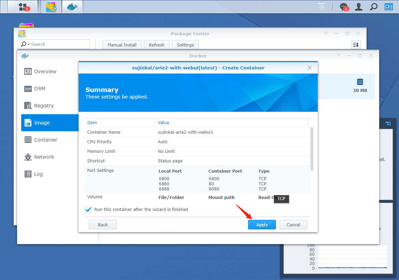Screen dimensions: 399x280
Task: Click the Value column header
Action: [231, 122]
